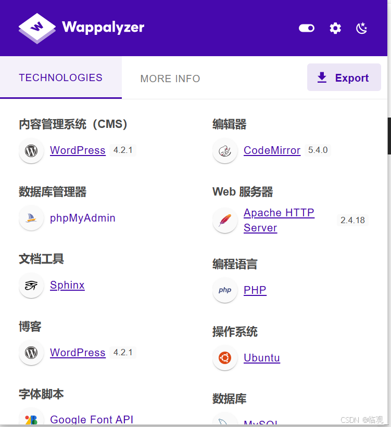This screenshot has width=391, height=427.
Task: Click Apache version 2.4.18 badge
Action: (x=352, y=220)
